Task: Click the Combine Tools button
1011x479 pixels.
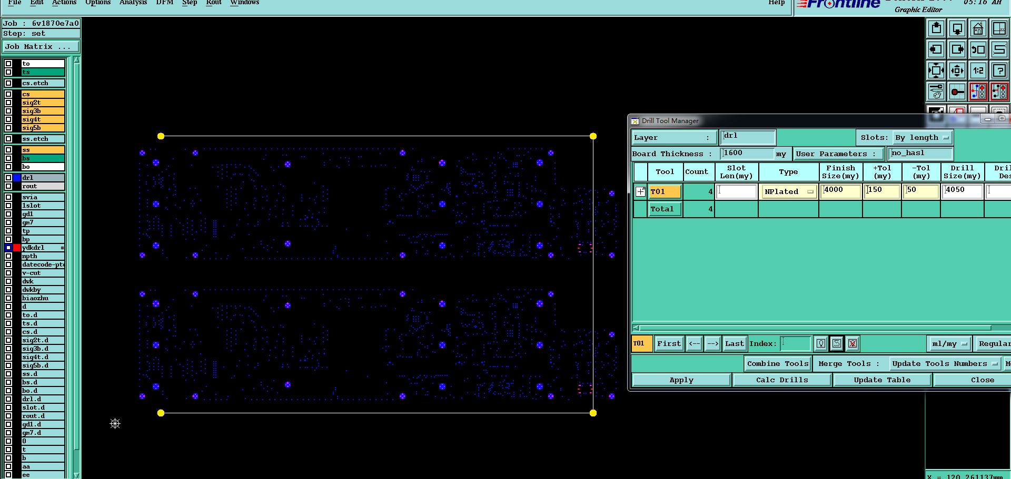Action: coord(778,363)
